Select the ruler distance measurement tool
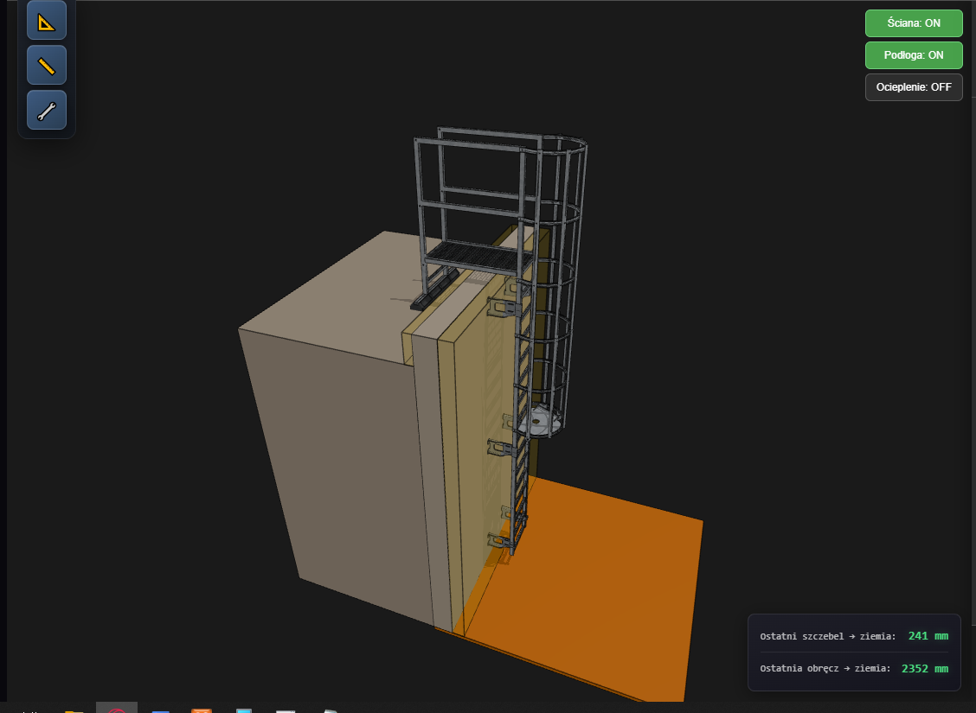This screenshot has height=713, width=976. click(47, 66)
